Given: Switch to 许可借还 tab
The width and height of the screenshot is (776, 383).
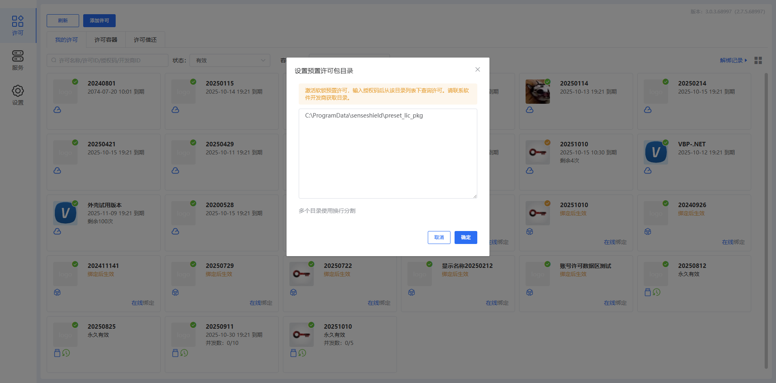Looking at the screenshot, I should coord(145,40).
